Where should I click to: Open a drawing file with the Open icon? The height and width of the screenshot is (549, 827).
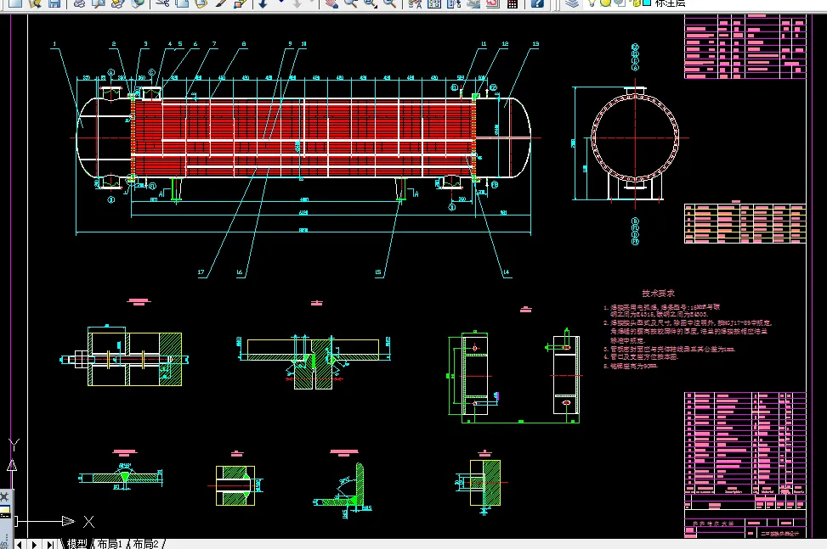(35, 3)
